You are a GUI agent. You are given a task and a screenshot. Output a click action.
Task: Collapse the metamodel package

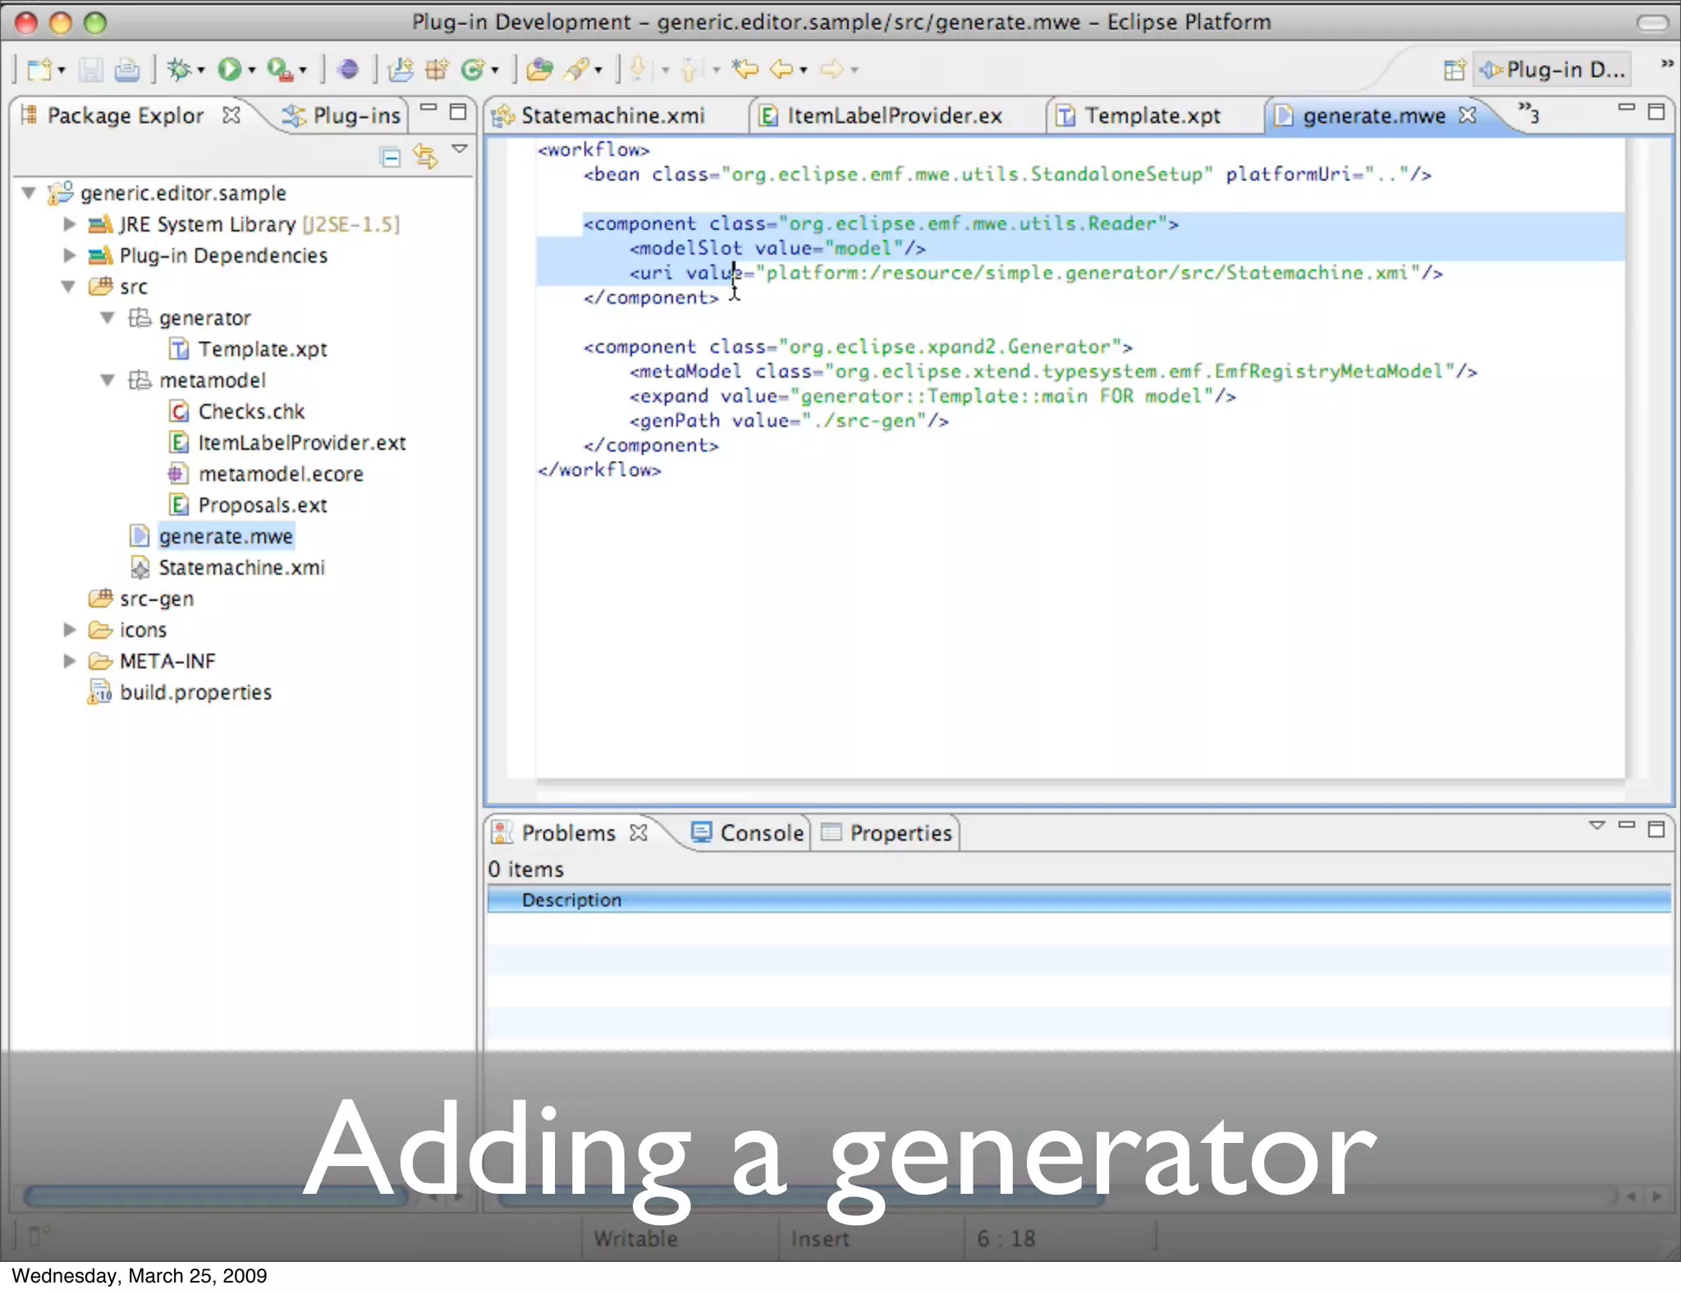108,380
